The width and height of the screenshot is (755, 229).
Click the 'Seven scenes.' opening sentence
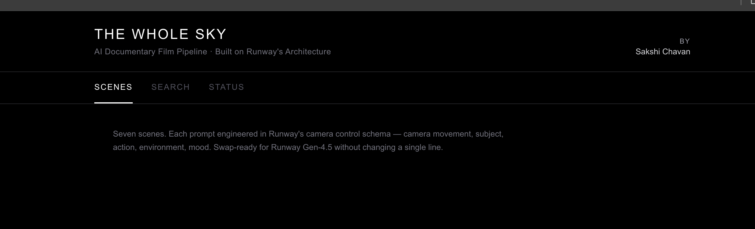point(139,134)
